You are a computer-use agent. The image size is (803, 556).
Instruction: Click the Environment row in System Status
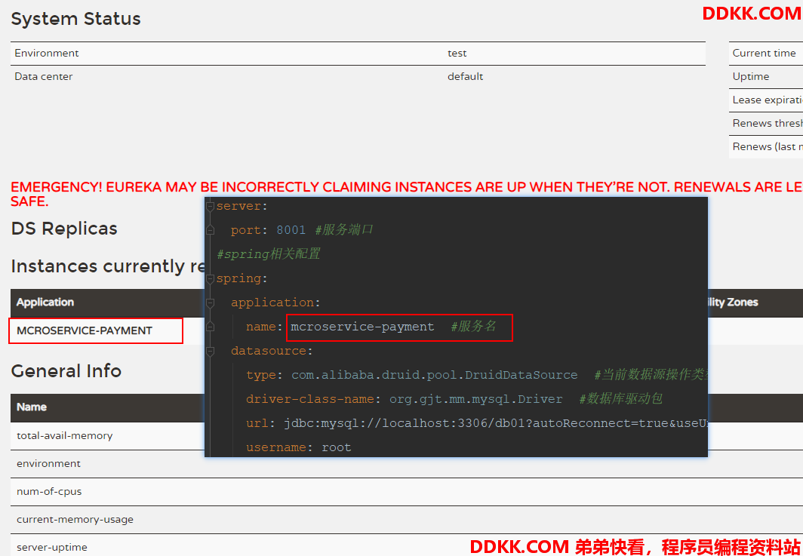point(47,53)
